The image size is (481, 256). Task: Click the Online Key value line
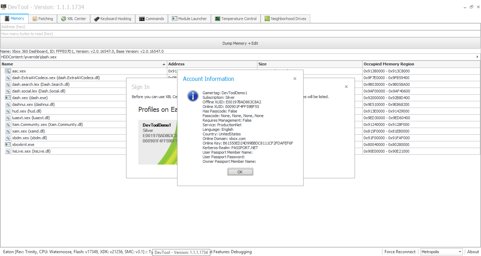[x=248, y=143]
